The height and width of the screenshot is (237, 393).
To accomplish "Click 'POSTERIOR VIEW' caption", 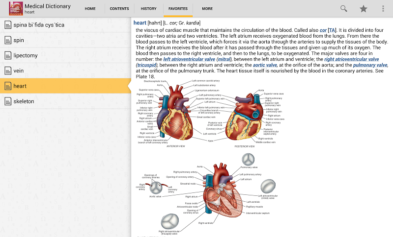I will pyautogui.click(x=245, y=146).
